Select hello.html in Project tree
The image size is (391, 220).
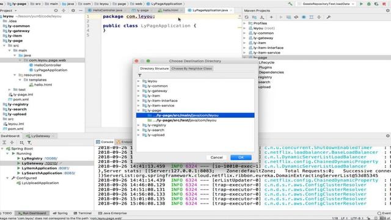(x=41, y=85)
